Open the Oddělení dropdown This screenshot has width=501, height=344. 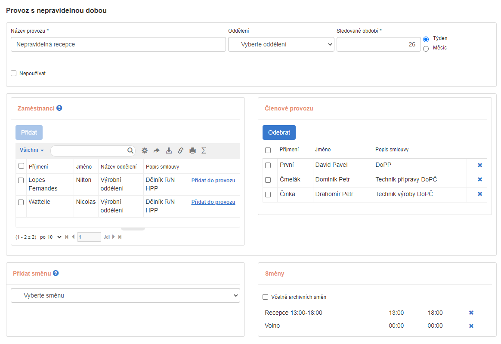click(281, 44)
